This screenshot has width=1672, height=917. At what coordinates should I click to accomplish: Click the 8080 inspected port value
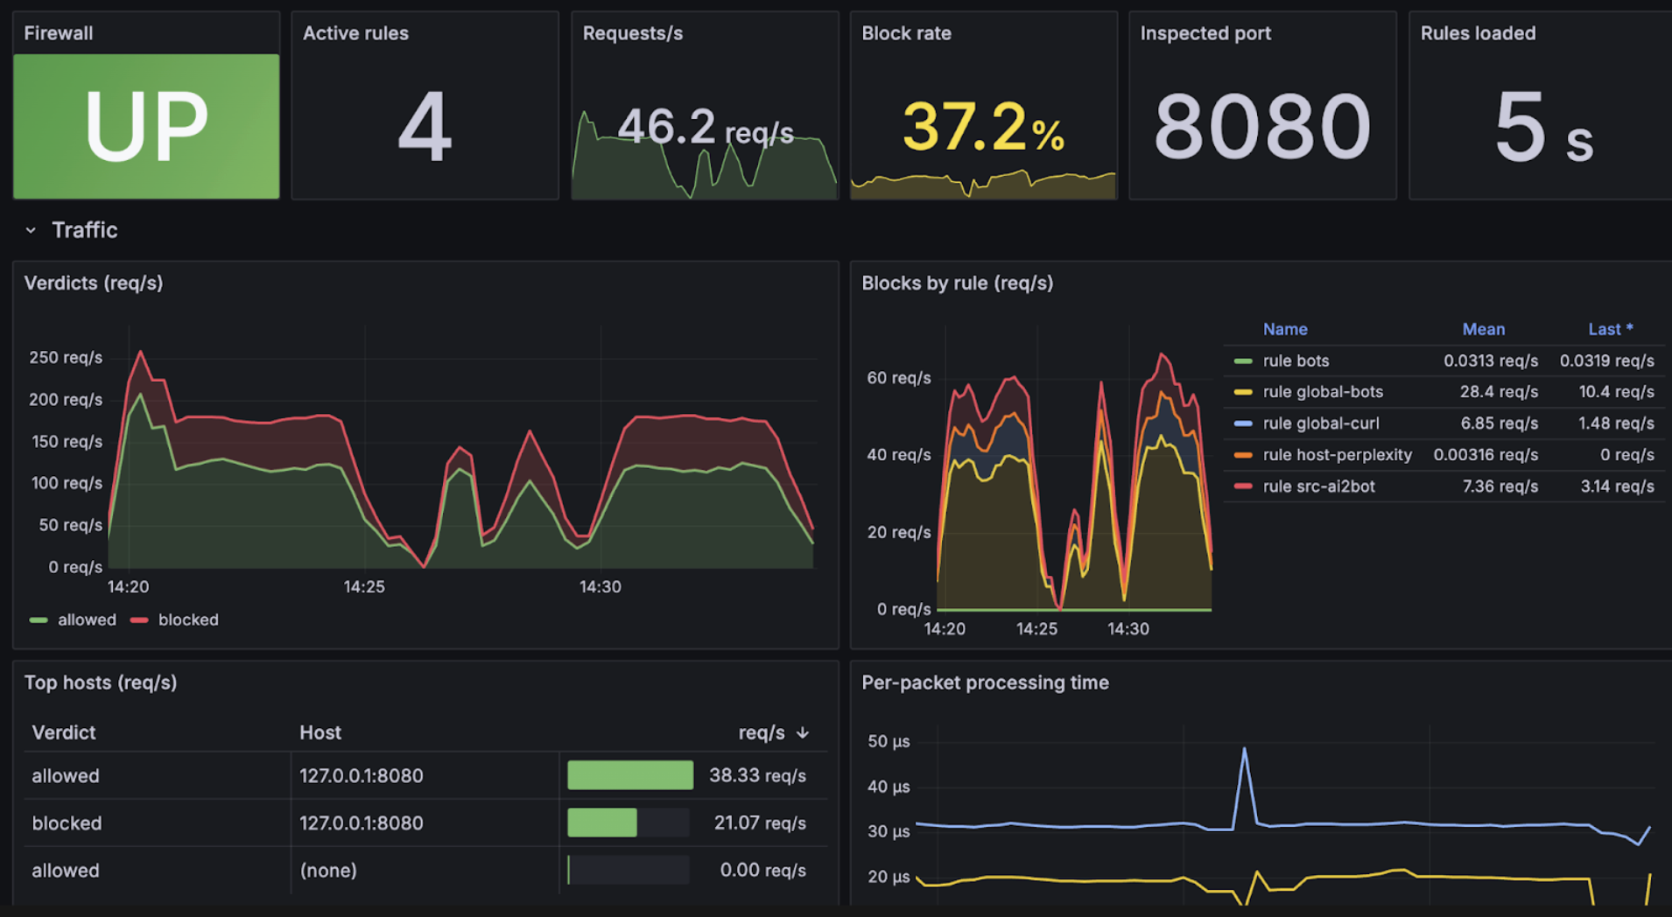pyautogui.click(x=1262, y=127)
